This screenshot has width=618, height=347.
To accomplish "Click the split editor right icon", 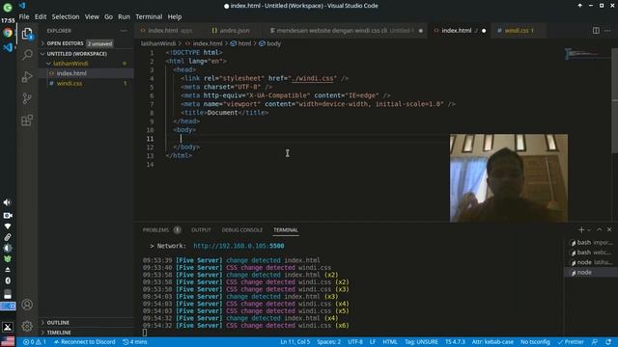I will point(596,30).
